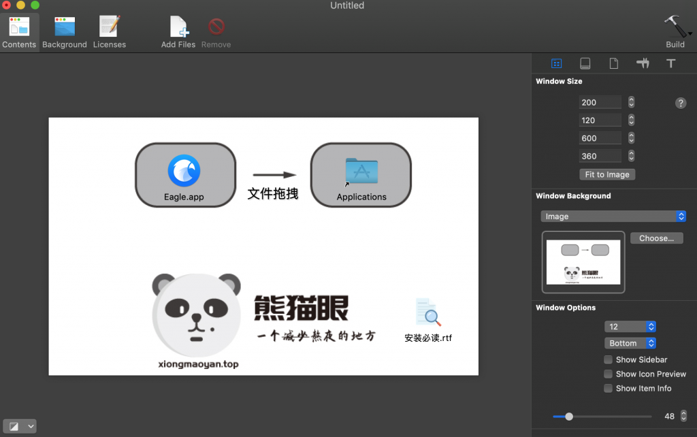
Task: Enable the Show Item Info checkbox
Action: pos(608,388)
